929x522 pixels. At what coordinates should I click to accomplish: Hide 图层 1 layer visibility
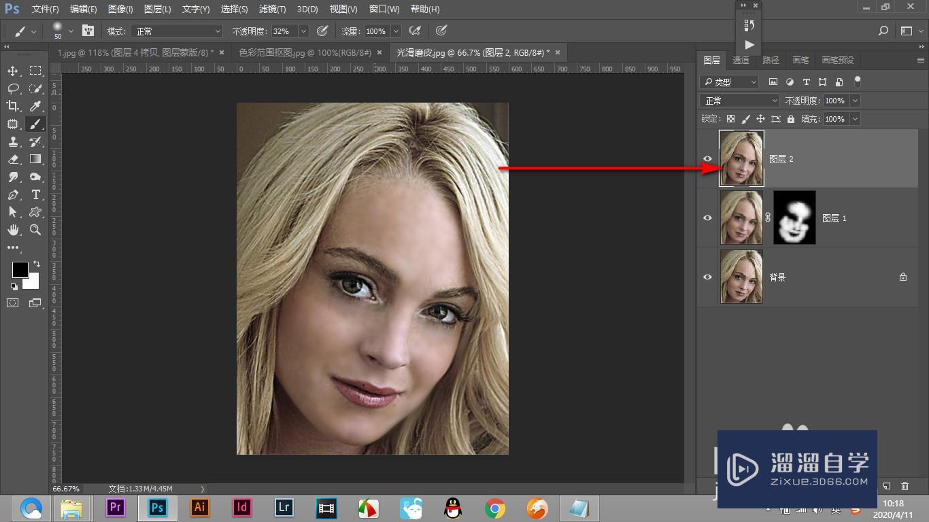pyautogui.click(x=707, y=217)
